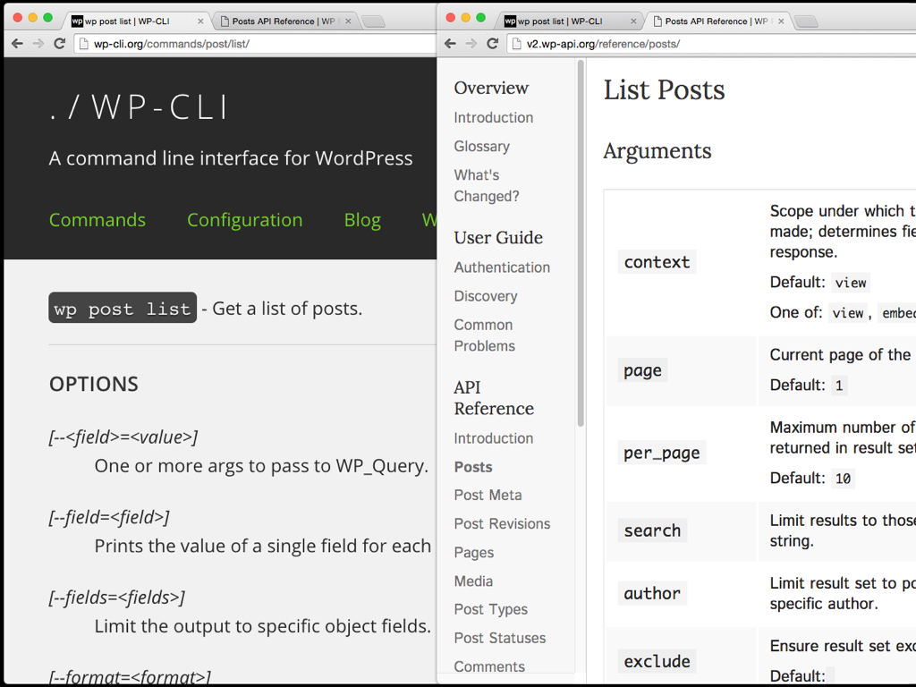Close the right browser window with the red button
Screen dimensions: 916x687
click(x=451, y=18)
